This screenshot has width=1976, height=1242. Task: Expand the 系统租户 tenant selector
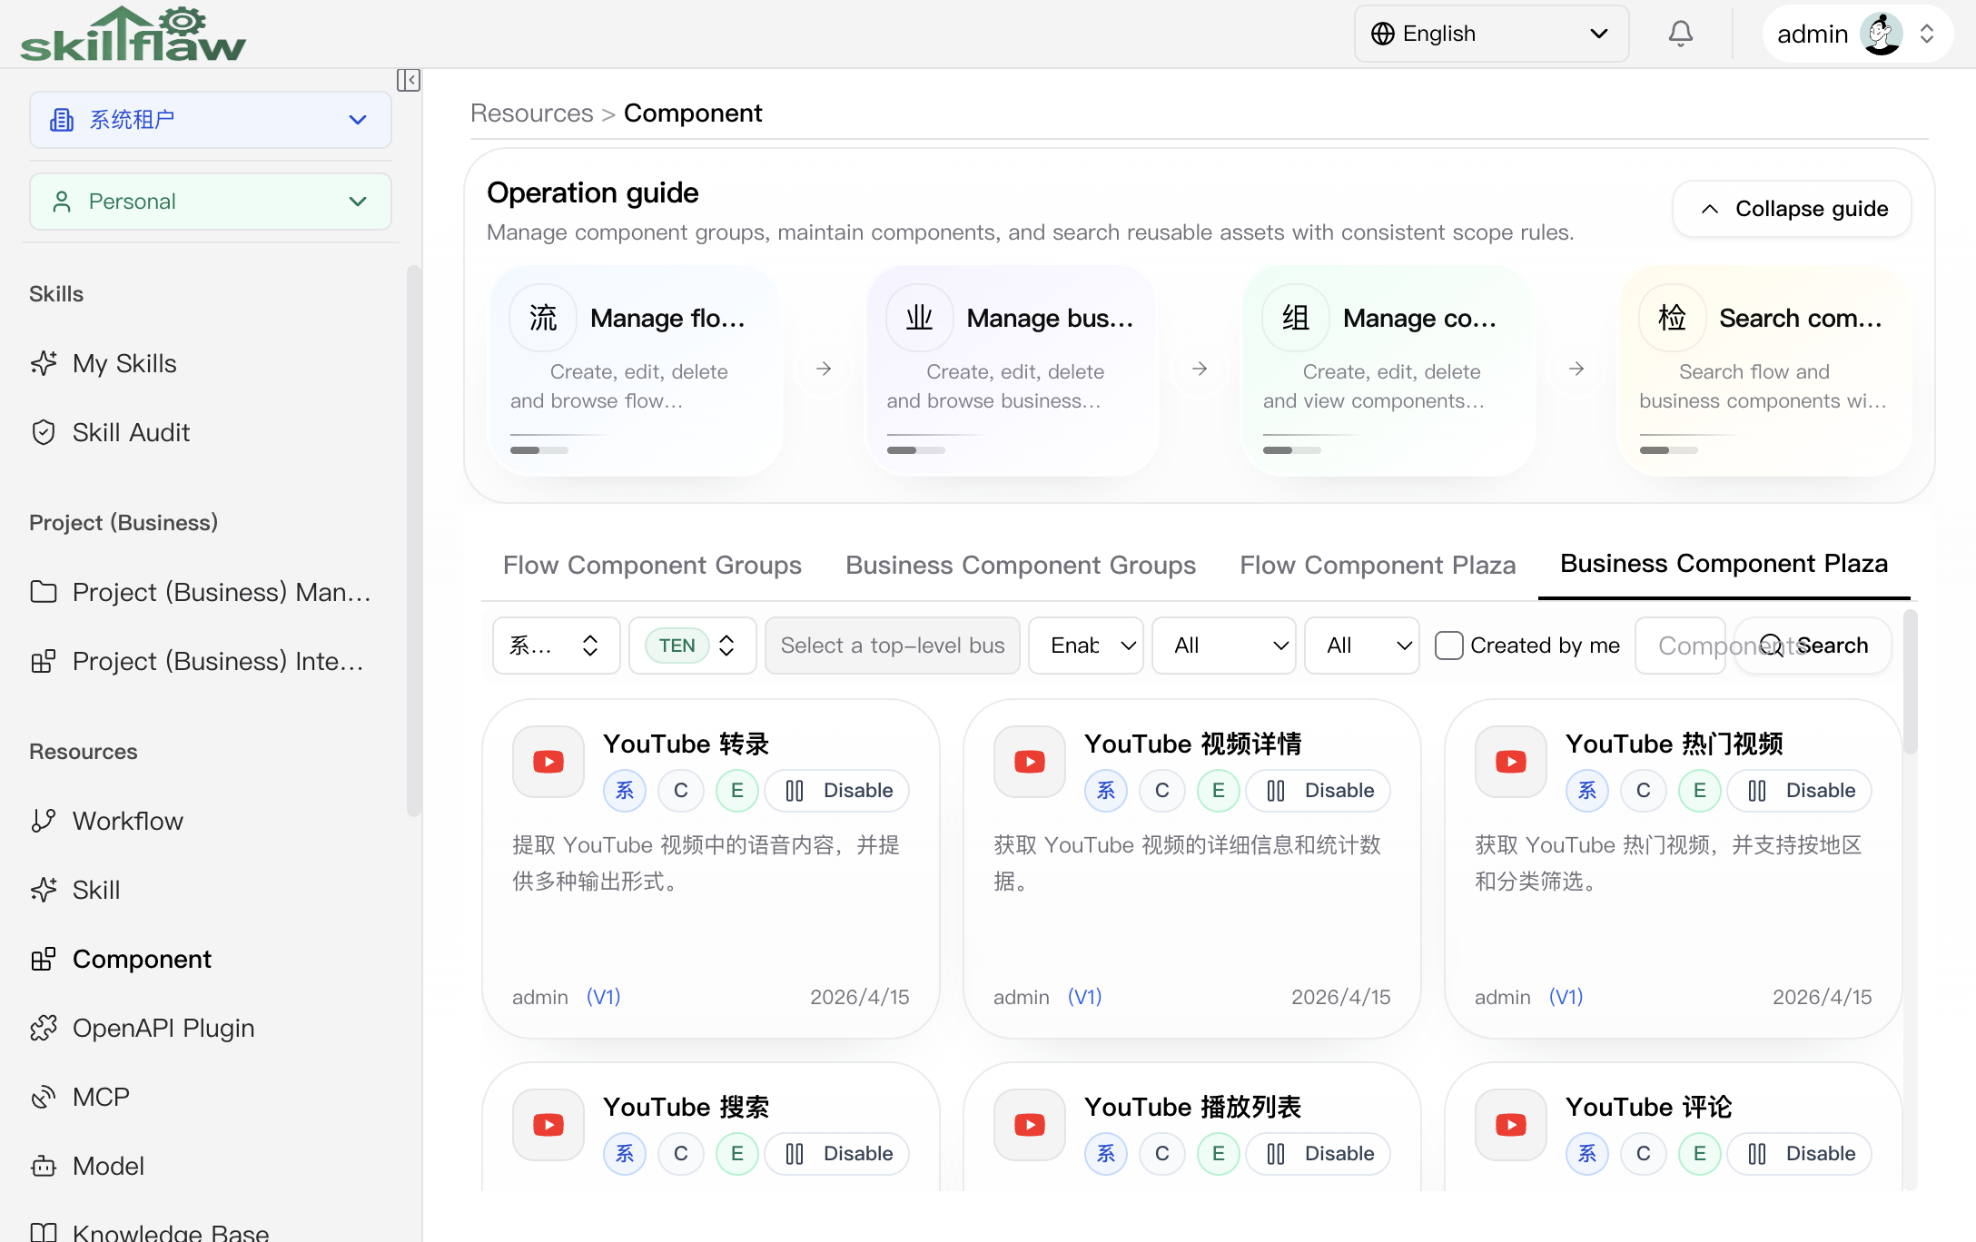(x=211, y=120)
